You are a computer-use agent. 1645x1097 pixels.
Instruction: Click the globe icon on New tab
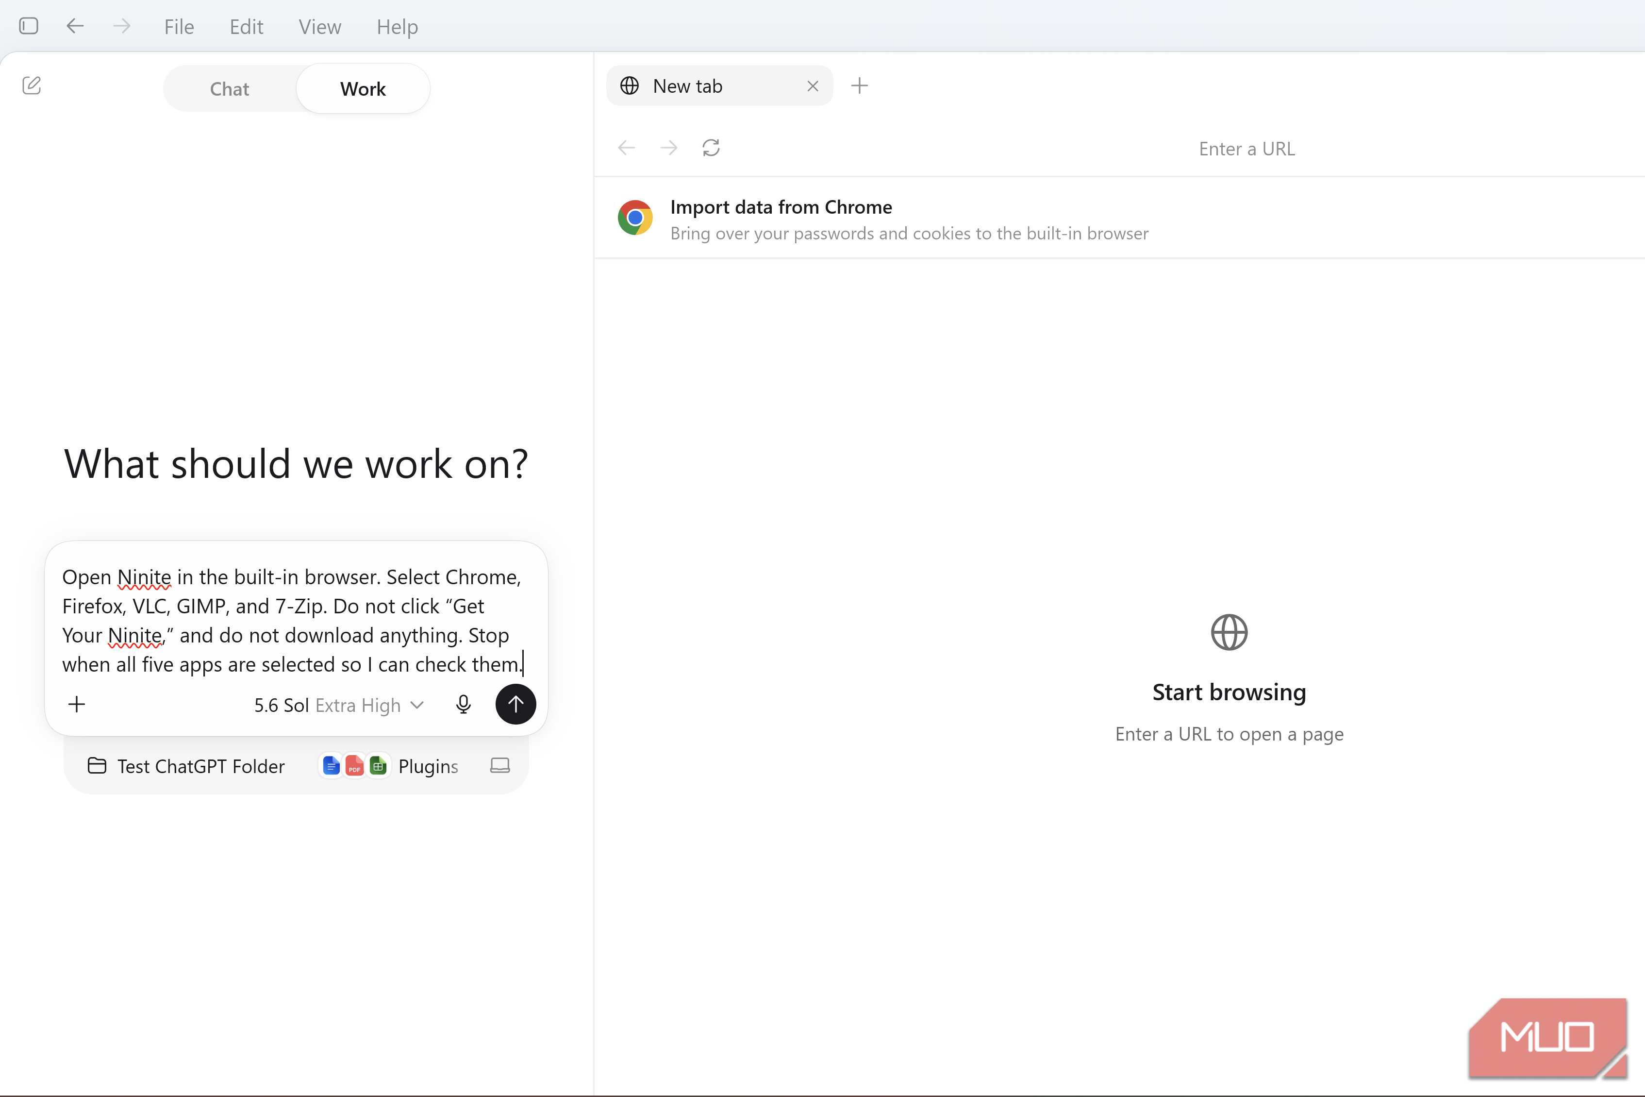(629, 86)
